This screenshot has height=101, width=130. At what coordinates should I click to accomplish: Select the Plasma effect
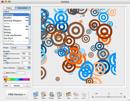pos(16,30)
